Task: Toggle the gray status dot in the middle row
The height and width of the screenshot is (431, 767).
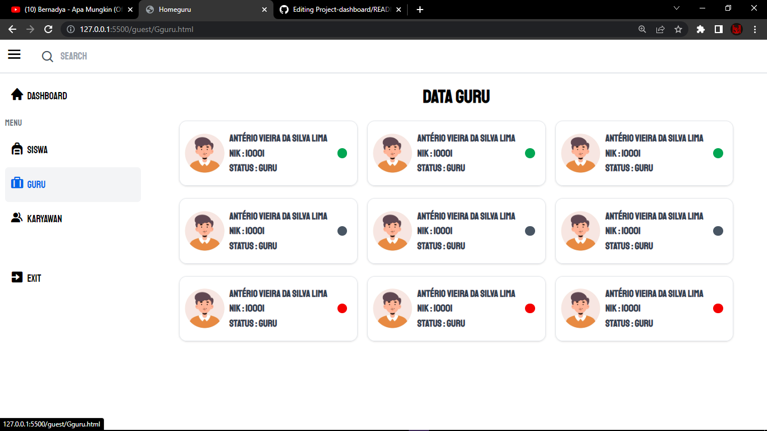Action: (x=342, y=231)
